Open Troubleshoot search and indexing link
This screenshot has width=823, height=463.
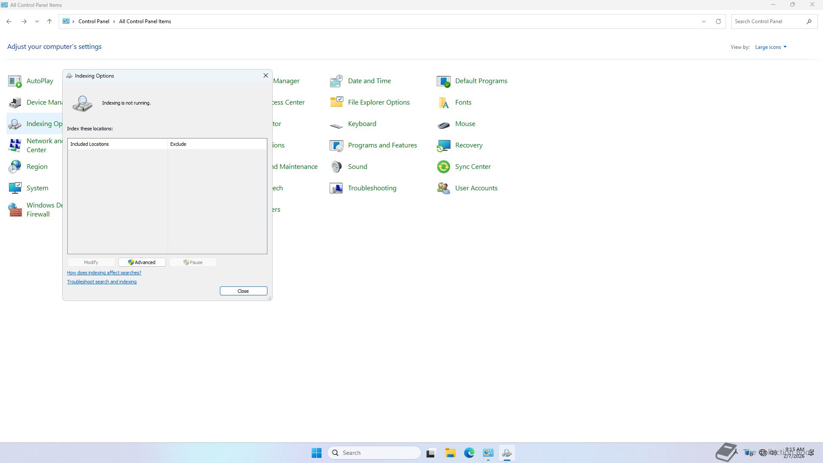(102, 282)
